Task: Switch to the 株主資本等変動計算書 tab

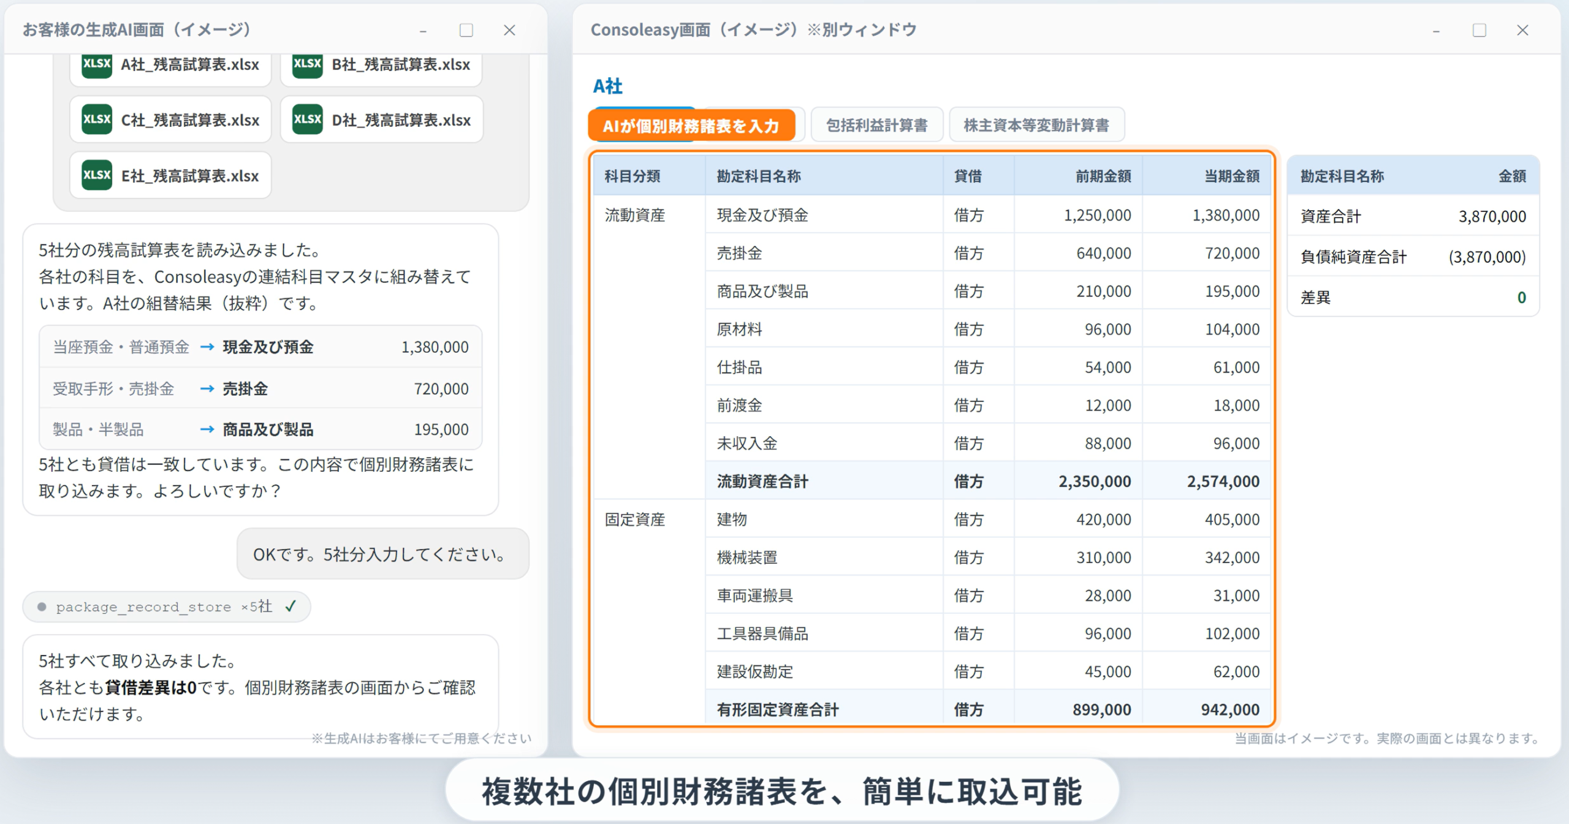Action: pos(1036,126)
